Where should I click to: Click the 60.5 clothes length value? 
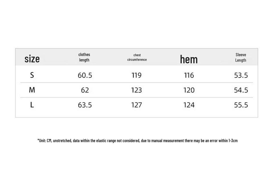click(x=85, y=75)
